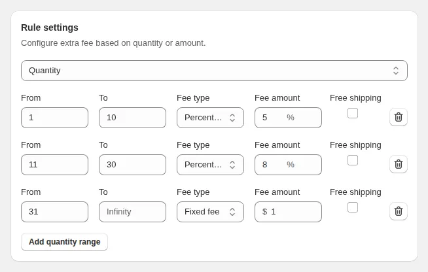Open the Quantity rule type dropdown
The height and width of the screenshot is (272, 428).
(214, 71)
